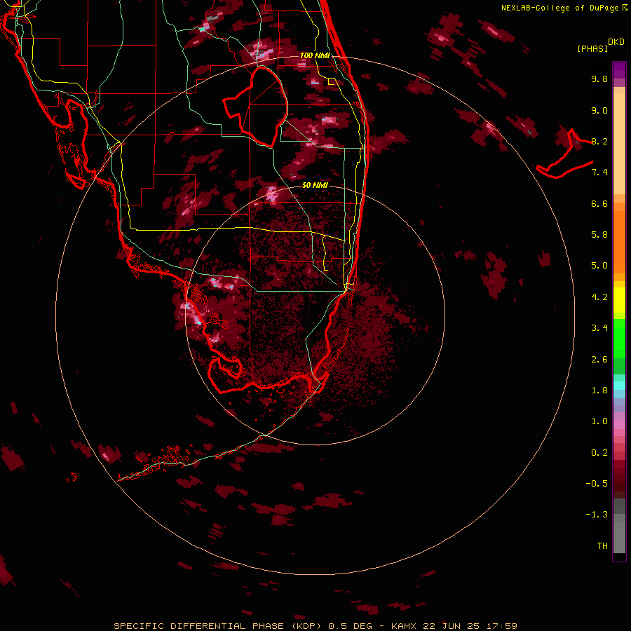The height and width of the screenshot is (631, 631).
Task: Select the yellow color scale band
Action: click(x=619, y=300)
